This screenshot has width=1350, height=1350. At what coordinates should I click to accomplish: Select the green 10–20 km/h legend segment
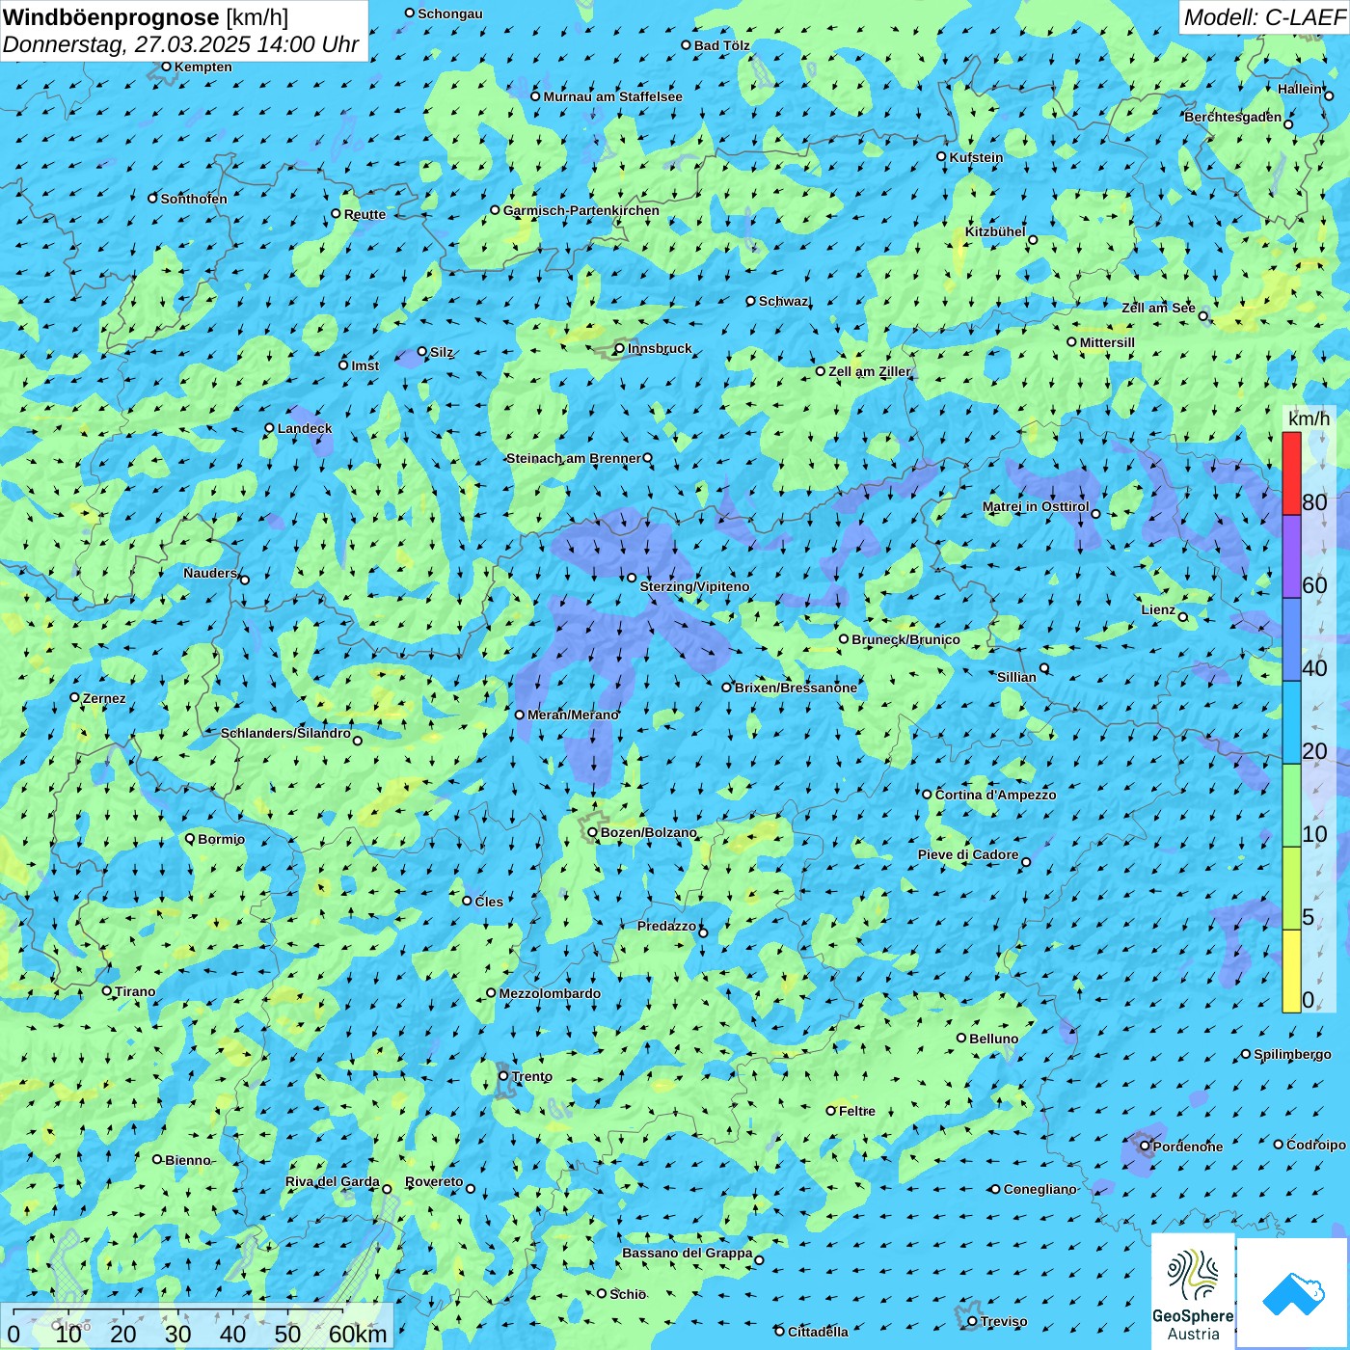click(1291, 805)
